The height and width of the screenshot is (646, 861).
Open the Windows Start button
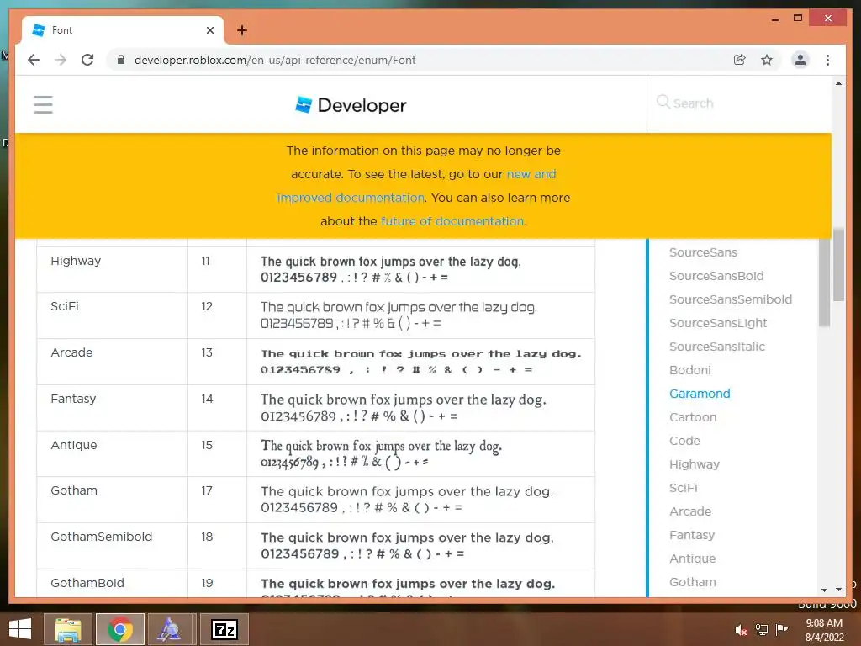(20, 629)
